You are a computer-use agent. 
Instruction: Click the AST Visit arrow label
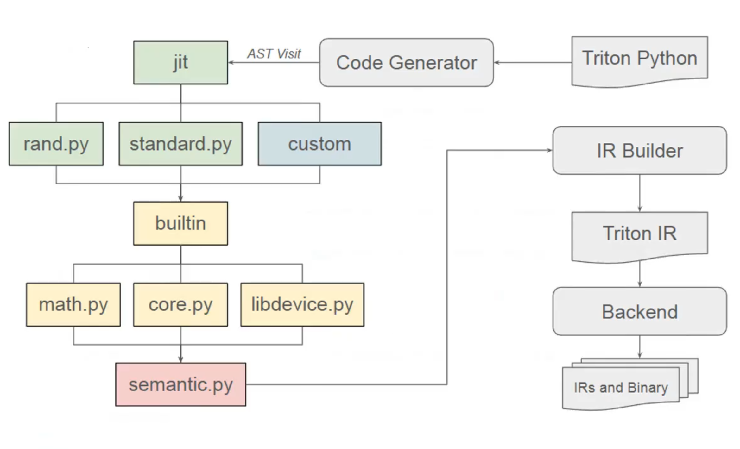[x=274, y=54]
